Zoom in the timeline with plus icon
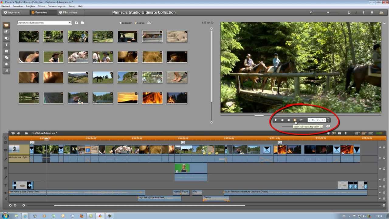This screenshot has width=389, height=219. click(x=10, y=206)
